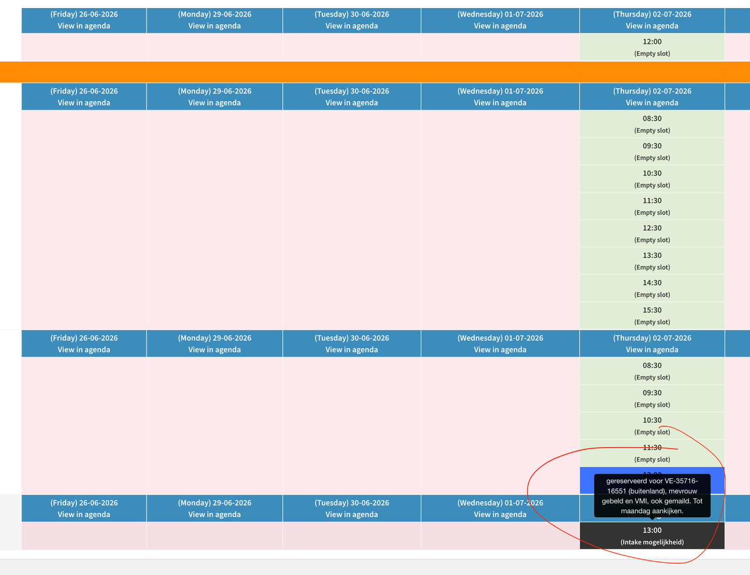View Monday 29-06-2026 in agenda, header above orange bar

[x=214, y=26]
